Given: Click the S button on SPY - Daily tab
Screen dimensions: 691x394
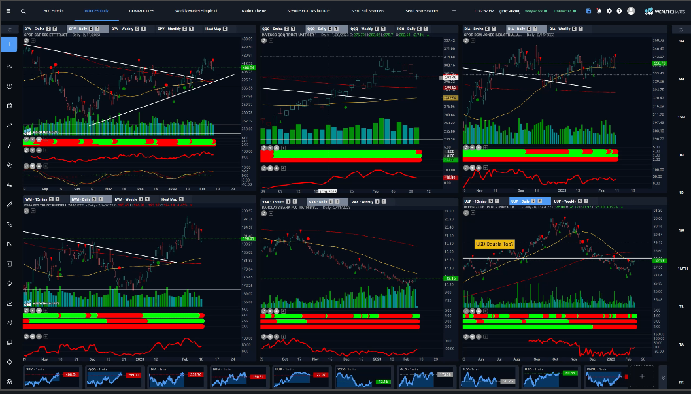Looking at the screenshot, I should click(x=92, y=29).
